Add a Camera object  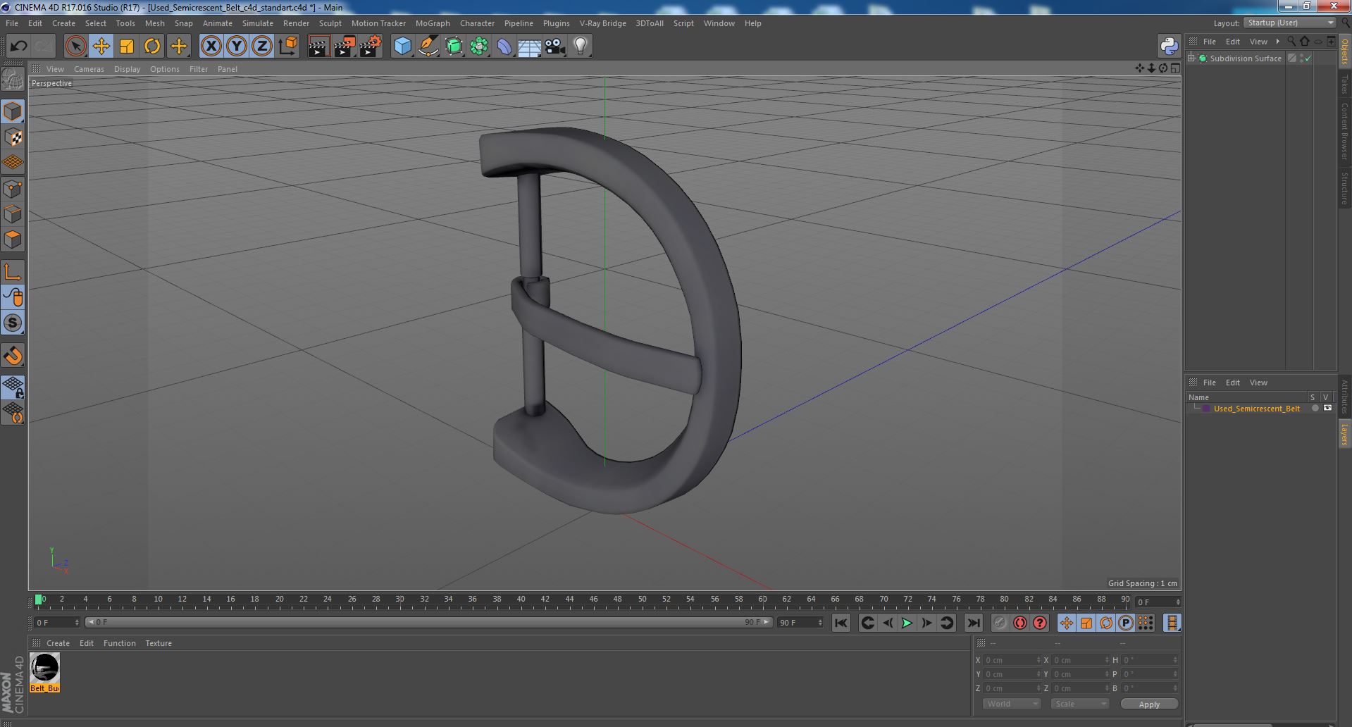pos(555,46)
